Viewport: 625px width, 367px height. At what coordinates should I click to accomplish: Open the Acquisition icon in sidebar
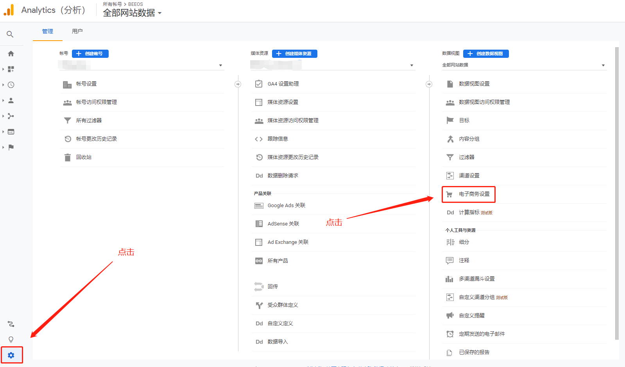click(11, 116)
